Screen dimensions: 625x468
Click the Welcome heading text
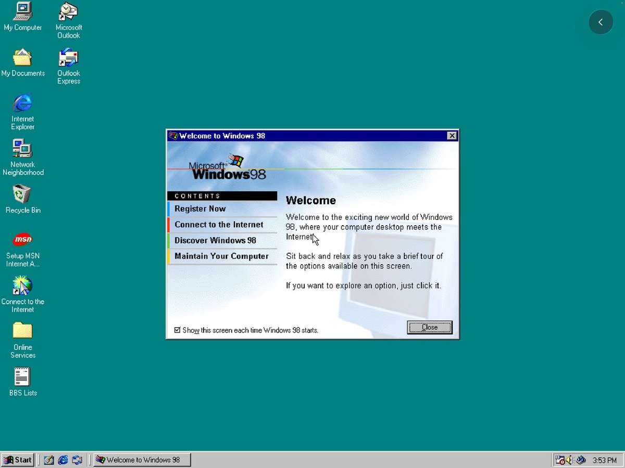tap(311, 200)
